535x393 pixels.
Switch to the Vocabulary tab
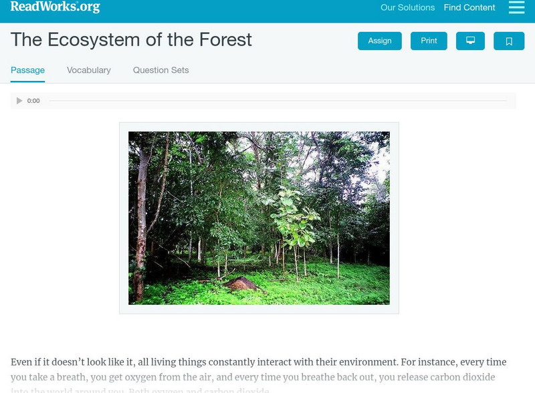tap(89, 70)
